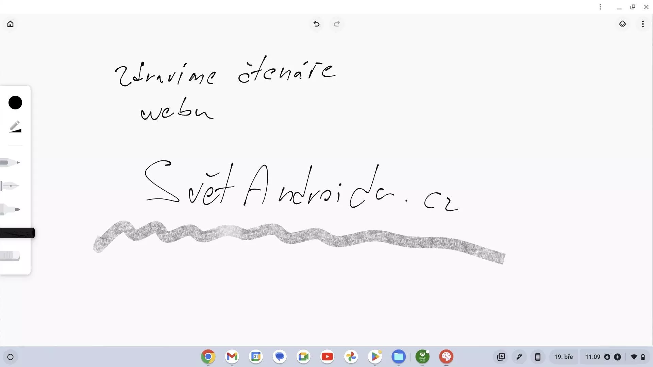Select the eraser tool
The image size is (653, 367).
point(10,256)
